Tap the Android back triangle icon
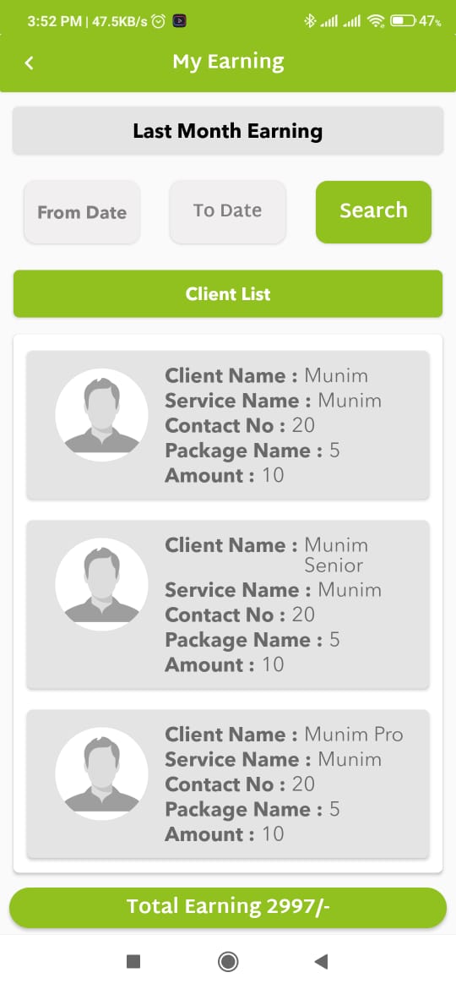The width and height of the screenshot is (456, 989). [x=321, y=961]
